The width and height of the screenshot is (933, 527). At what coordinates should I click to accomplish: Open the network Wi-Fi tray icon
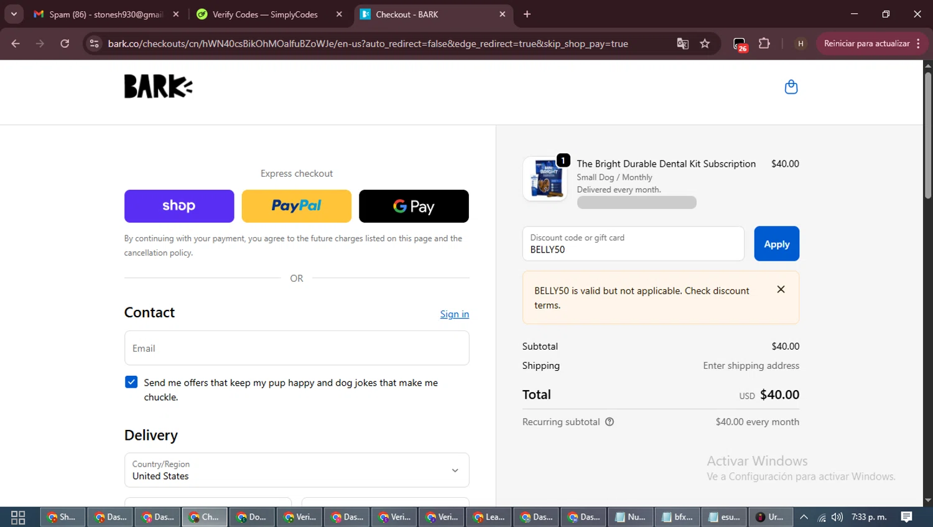[822, 517]
